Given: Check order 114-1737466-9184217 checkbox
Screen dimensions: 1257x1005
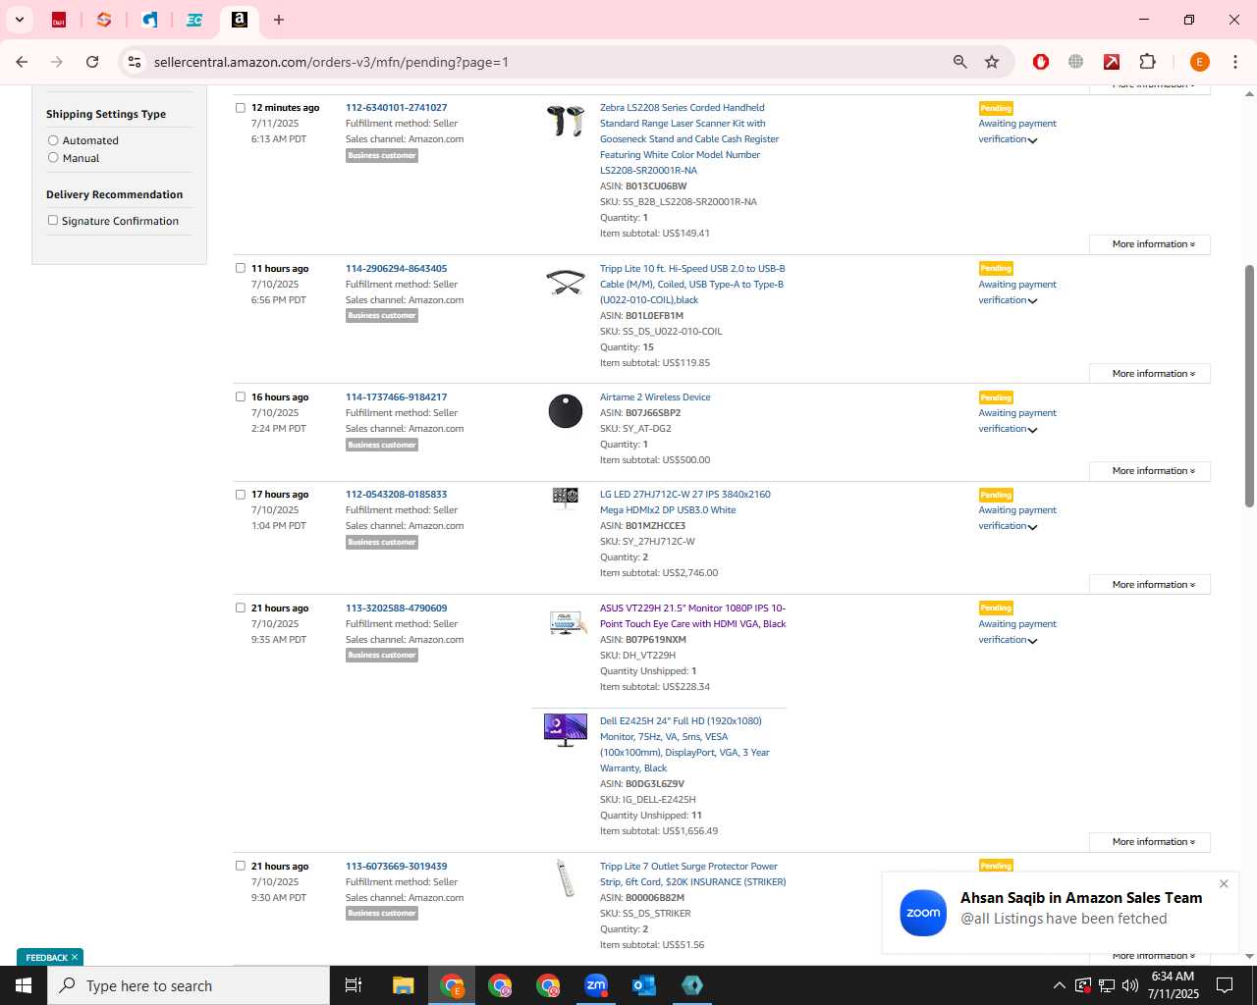Looking at the screenshot, I should (240, 397).
